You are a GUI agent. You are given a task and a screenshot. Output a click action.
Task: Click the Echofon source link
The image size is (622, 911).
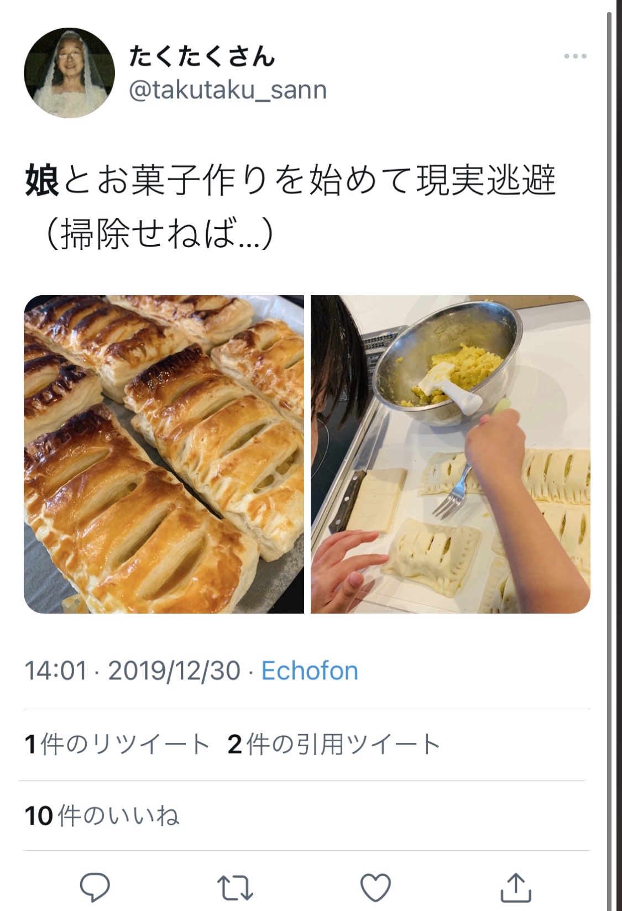[x=310, y=671]
